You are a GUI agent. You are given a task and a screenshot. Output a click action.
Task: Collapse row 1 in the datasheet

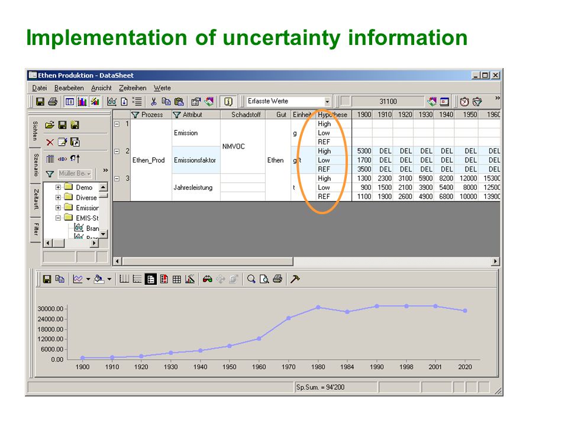[117, 124]
